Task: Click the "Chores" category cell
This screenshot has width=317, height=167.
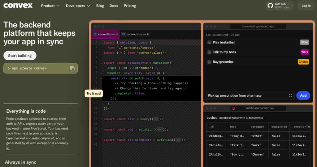Action: coord(258,154)
